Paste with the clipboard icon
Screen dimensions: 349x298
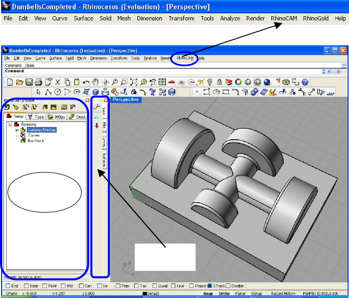point(77,82)
